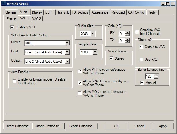
Task: Expand the Buffer Size dropdown
Action: point(93,34)
